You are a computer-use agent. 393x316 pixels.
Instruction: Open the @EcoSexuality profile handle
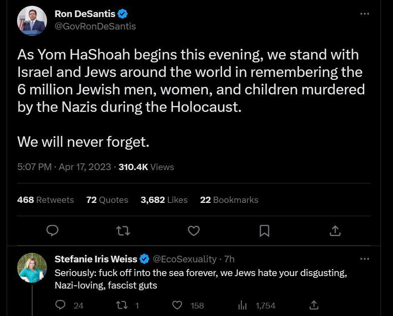click(185, 259)
